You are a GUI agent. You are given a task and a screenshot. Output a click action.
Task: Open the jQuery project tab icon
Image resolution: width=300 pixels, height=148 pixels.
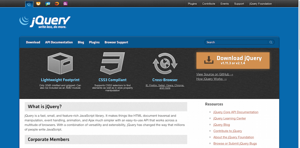pos(29,4)
